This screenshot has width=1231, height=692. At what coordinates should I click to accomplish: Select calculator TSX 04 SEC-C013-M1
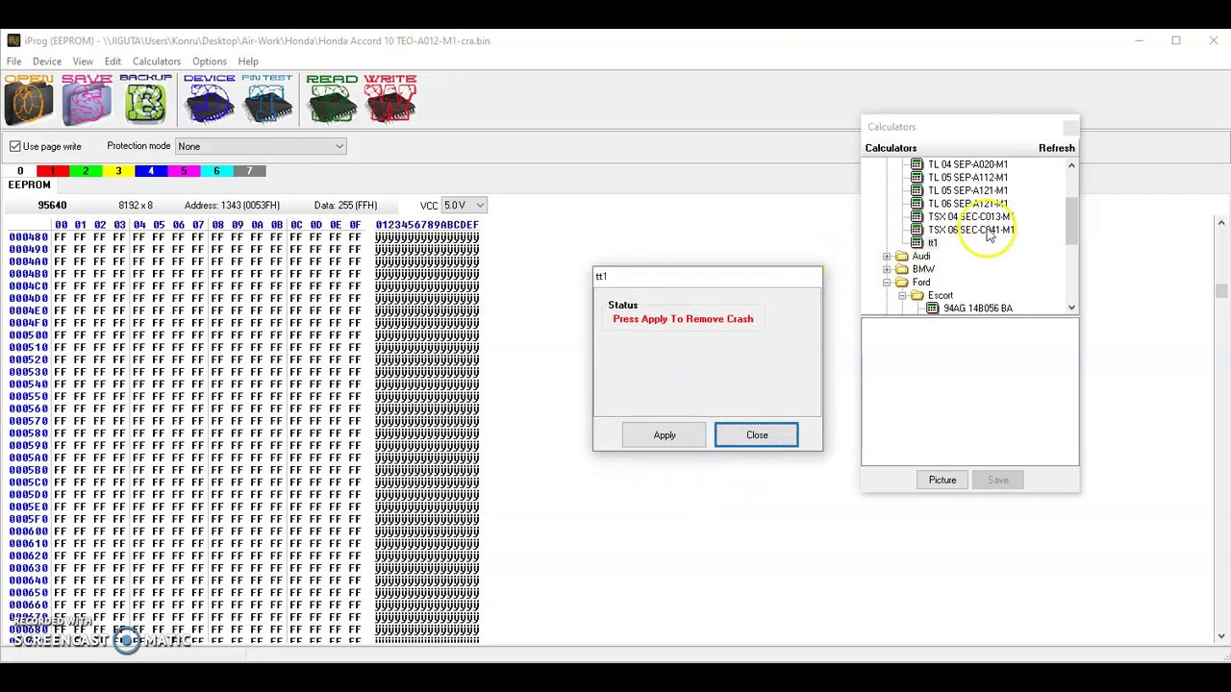coord(969,216)
